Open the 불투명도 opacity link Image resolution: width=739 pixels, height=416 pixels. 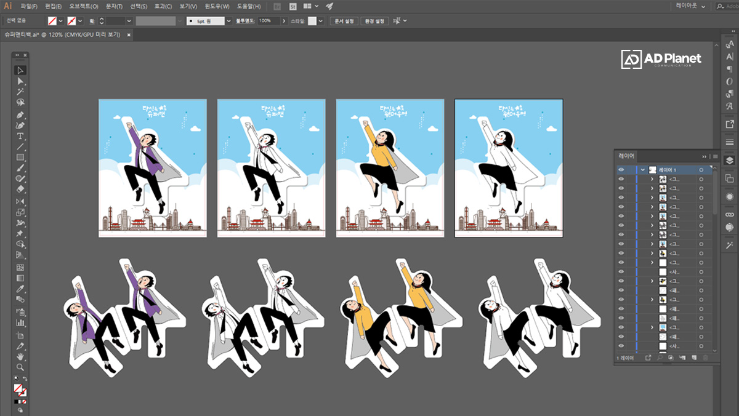[x=244, y=20]
